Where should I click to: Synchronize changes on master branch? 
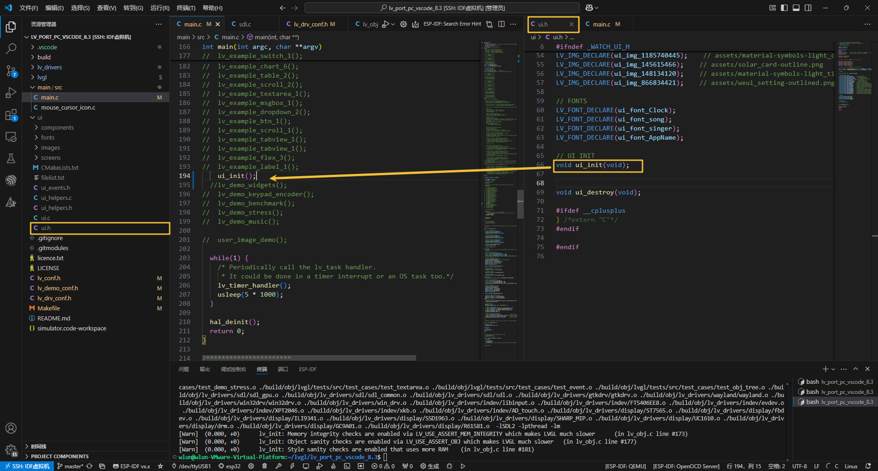coord(89,466)
